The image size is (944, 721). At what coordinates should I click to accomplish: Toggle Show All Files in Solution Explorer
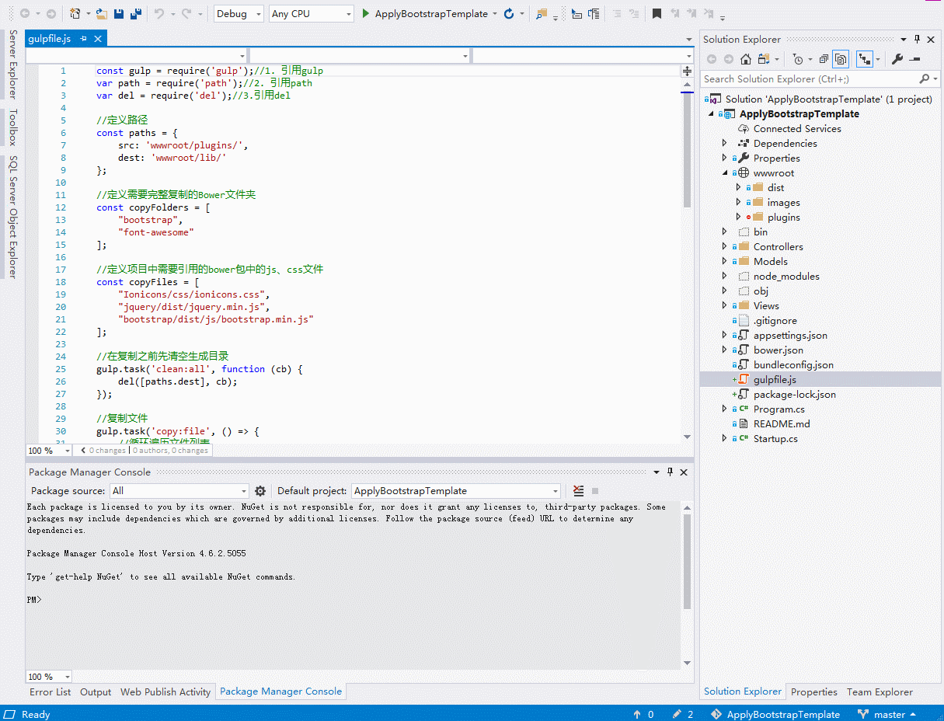[x=841, y=59]
